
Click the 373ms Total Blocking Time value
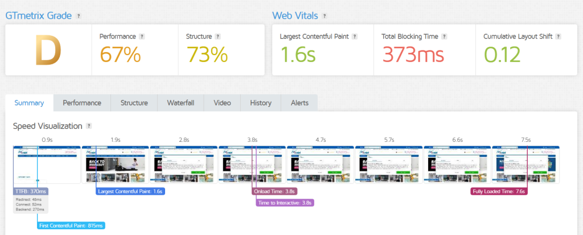(x=413, y=54)
